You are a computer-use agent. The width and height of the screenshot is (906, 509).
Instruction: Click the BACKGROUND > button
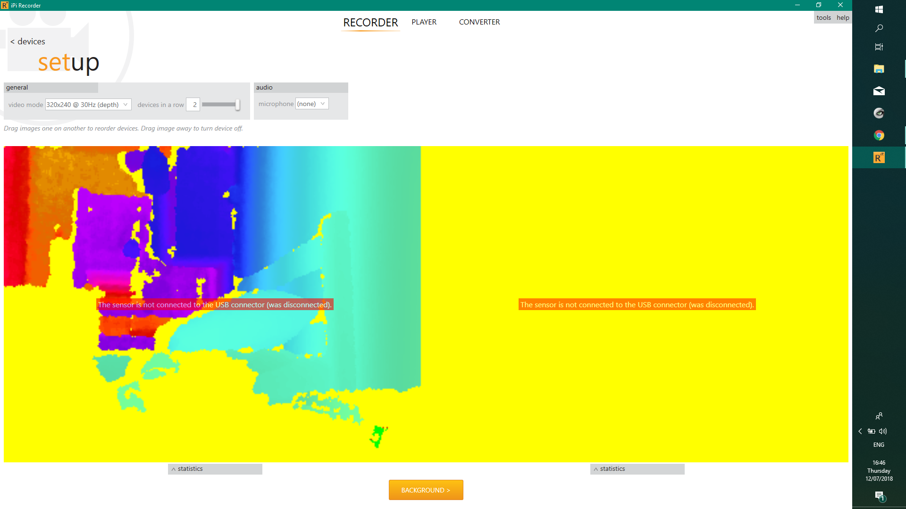click(426, 490)
